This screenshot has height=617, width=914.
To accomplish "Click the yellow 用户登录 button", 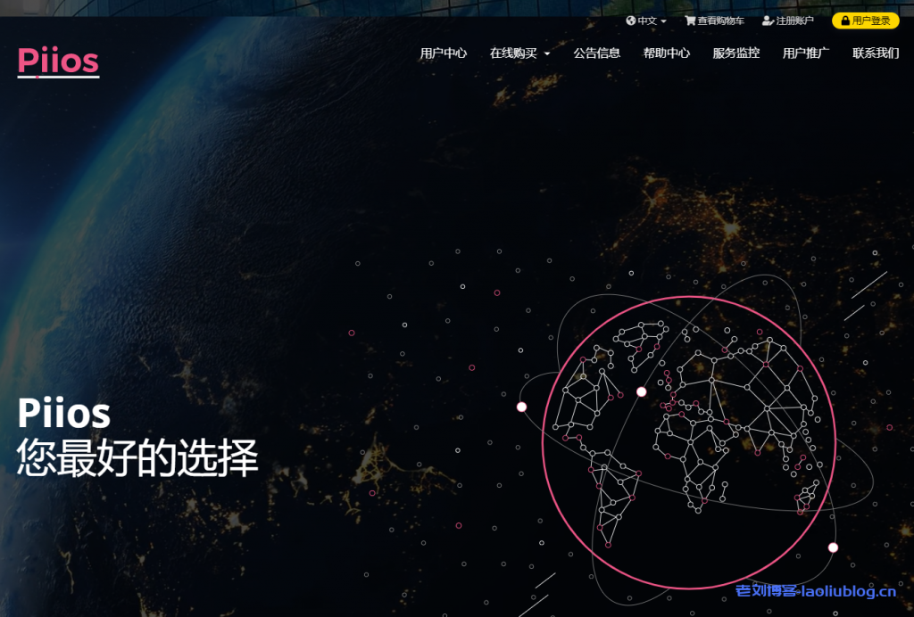I will coord(867,21).
